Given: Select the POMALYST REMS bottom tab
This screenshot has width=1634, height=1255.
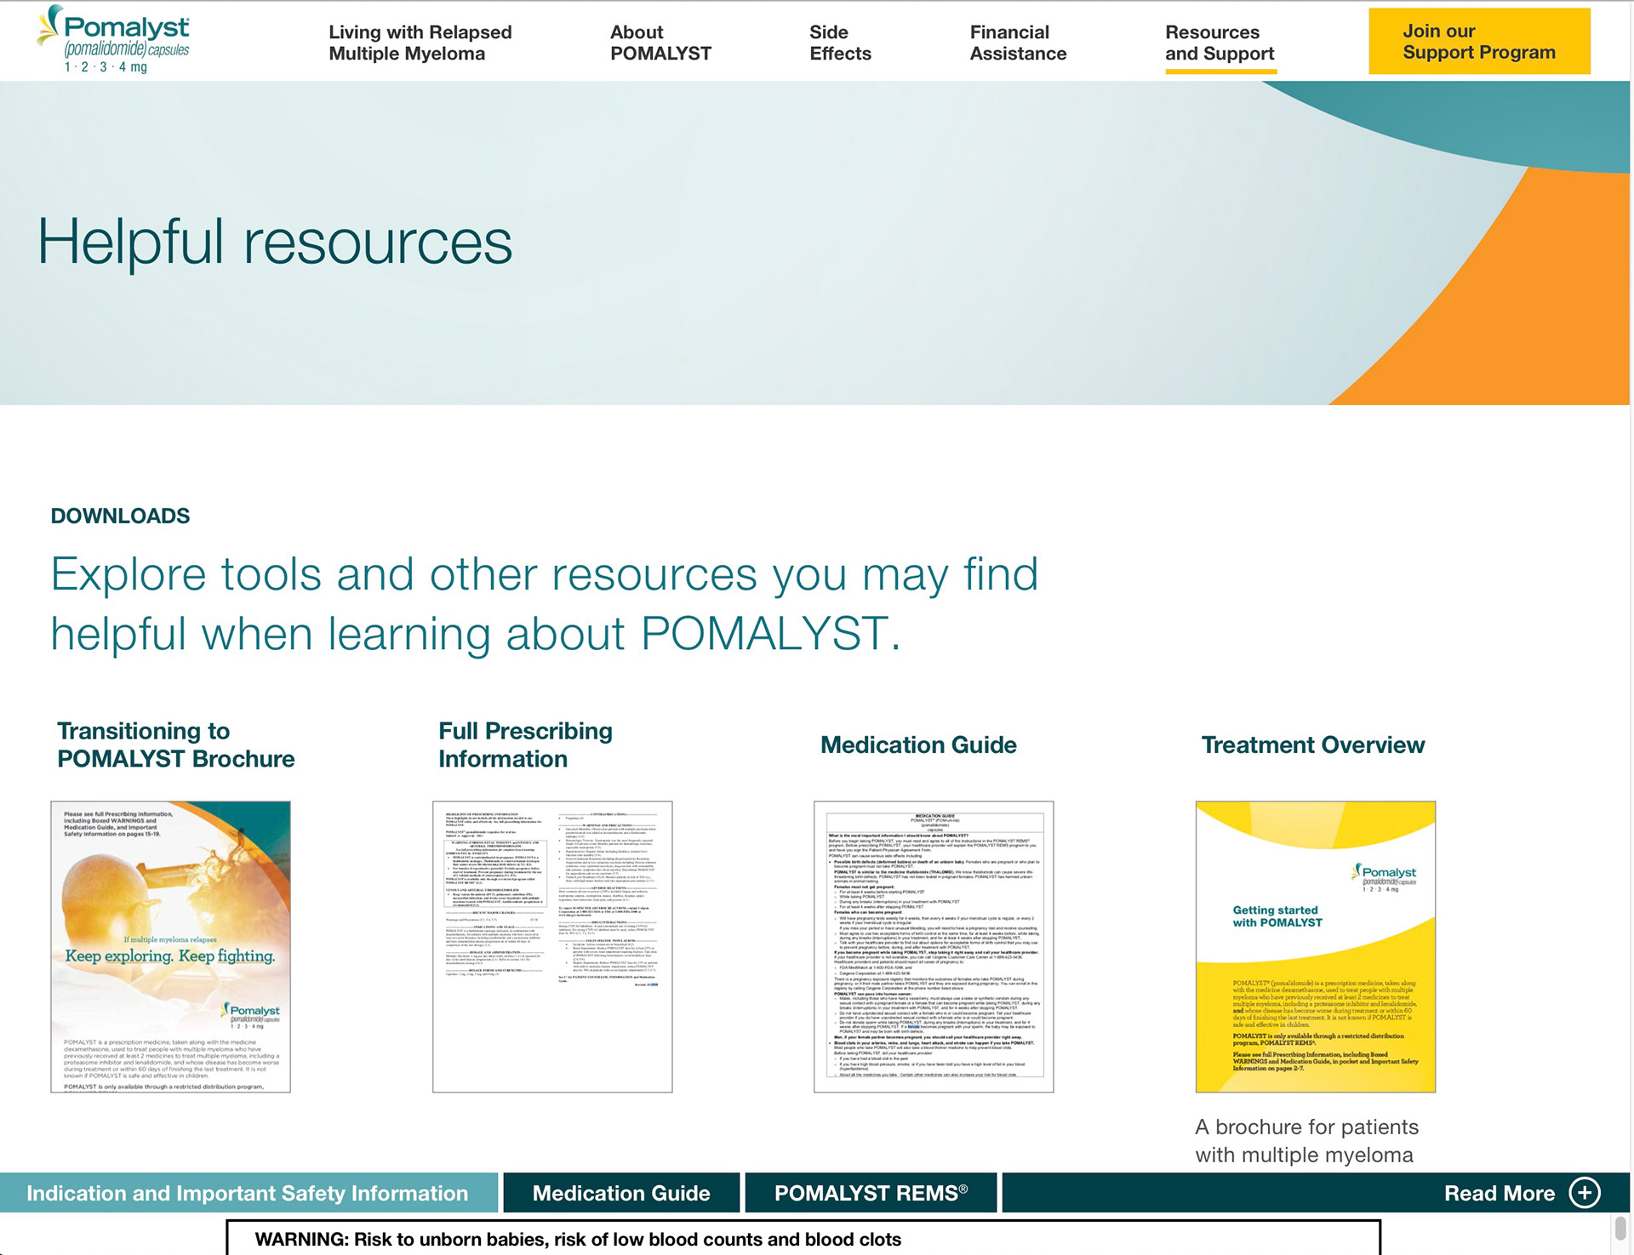Looking at the screenshot, I should click(x=871, y=1193).
